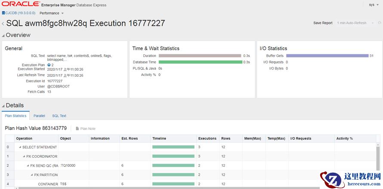Image resolution: width=383 pixels, height=189 pixels.
Task: Collapse the PX COORDINATOR node
Action: 24,156
